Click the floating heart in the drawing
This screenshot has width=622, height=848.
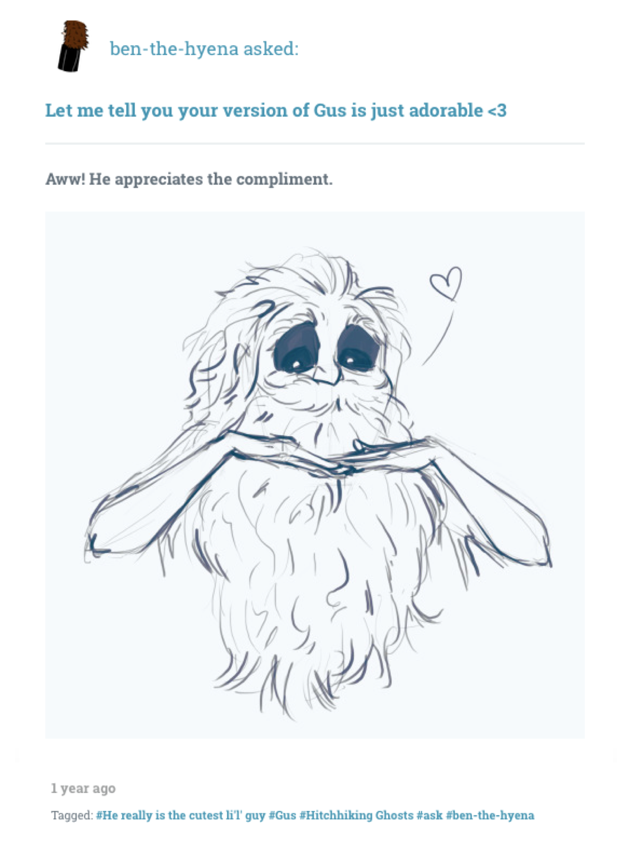point(446,283)
